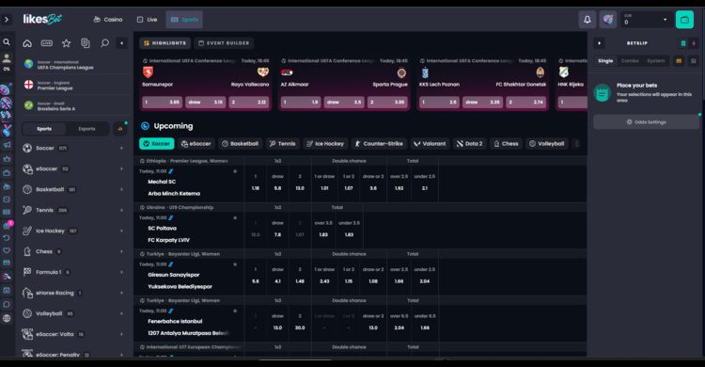Filter upcoming by Tennis chip

point(282,144)
